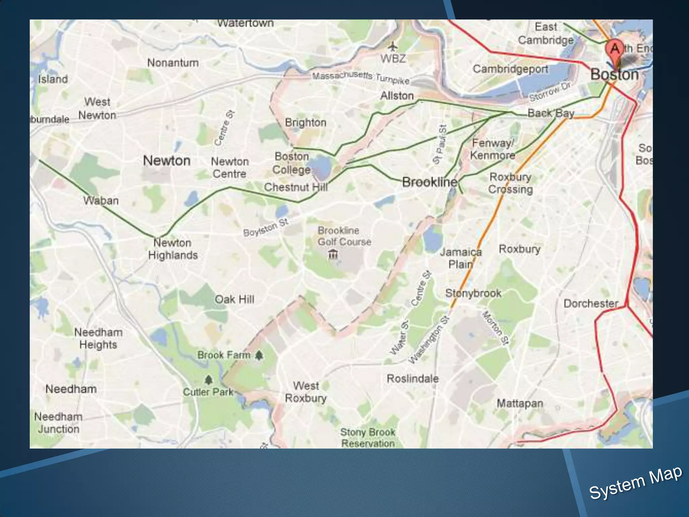Viewport: 689px width, 517px height.
Task: Click the Brookline town label
Action: pyautogui.click(x=430, y=182)
